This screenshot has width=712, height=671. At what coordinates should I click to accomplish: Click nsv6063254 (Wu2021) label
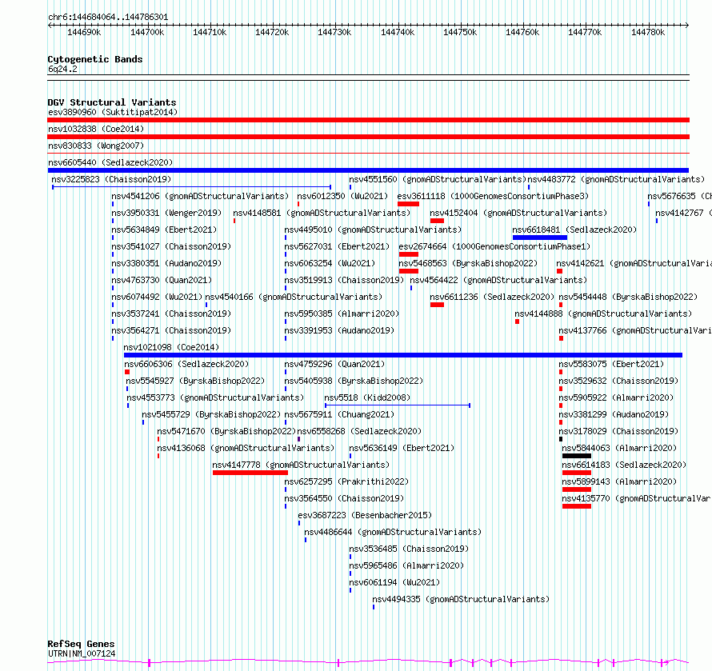pyautogui.click(x=330, y=263)
